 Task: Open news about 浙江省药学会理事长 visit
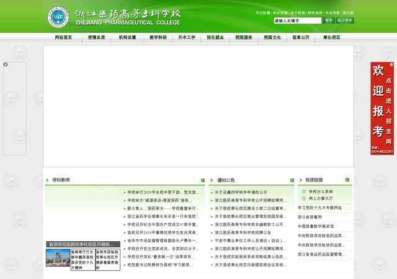coord(163,216)
